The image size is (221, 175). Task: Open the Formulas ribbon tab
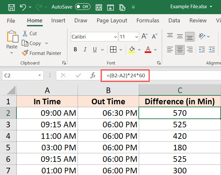(148, 20)
